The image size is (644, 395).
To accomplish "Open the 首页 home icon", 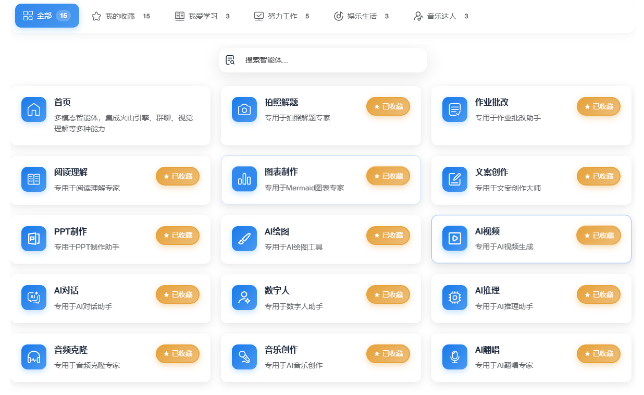I will [34, 109].
